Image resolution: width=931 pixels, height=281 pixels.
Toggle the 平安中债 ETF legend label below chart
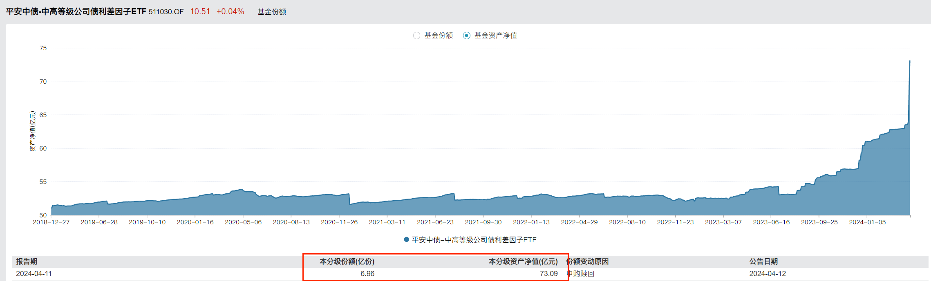pos(474,240)
